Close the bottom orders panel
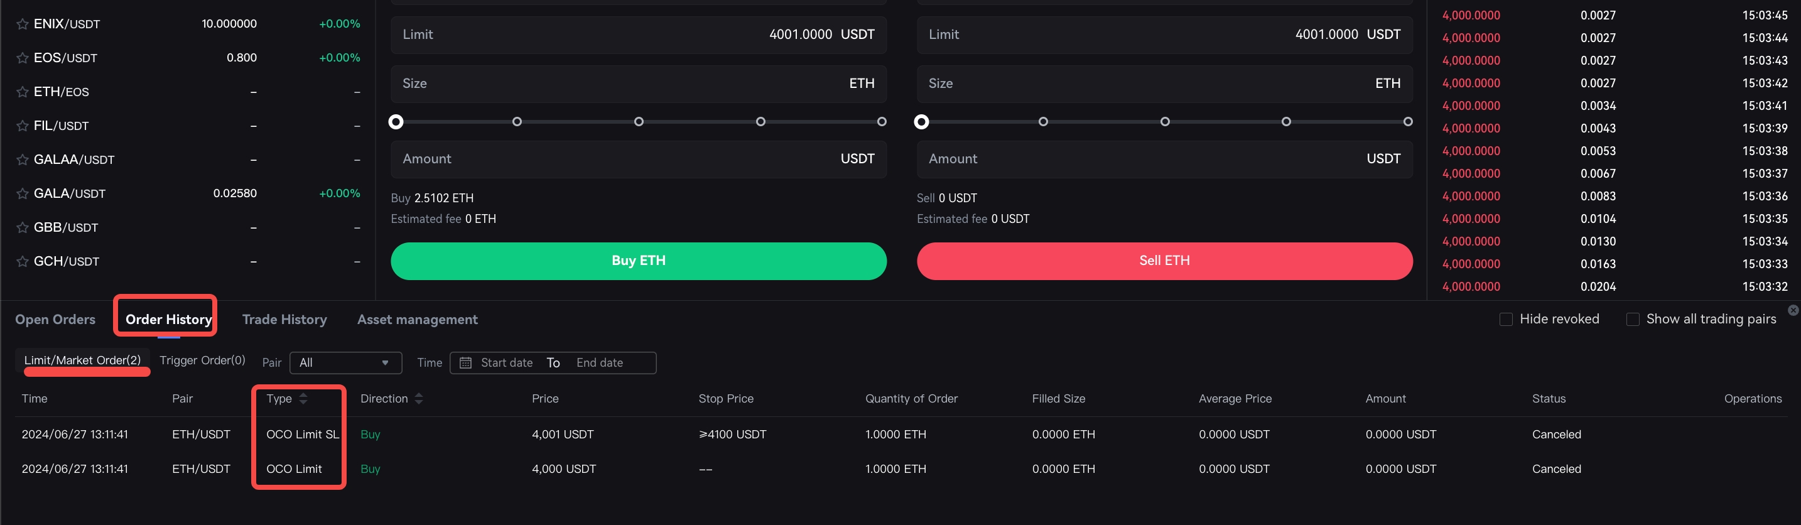 pos(1793,310)
